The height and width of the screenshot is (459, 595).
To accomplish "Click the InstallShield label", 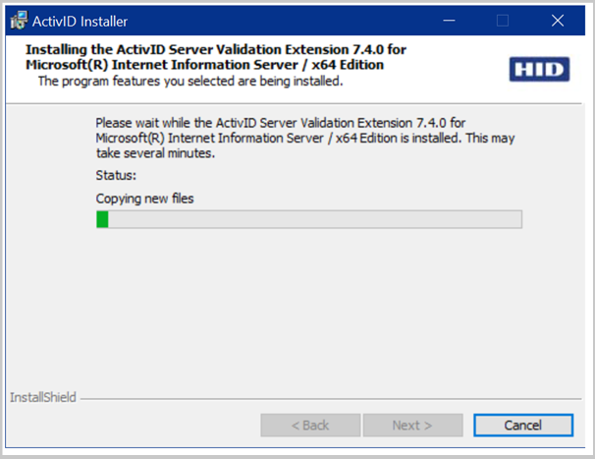I will tap(43, 397).
